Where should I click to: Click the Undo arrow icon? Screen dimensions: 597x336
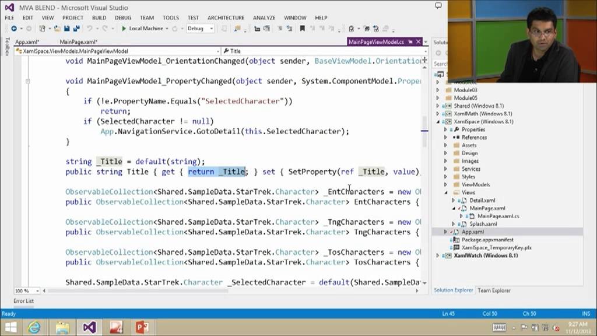[x=89, y=29]
